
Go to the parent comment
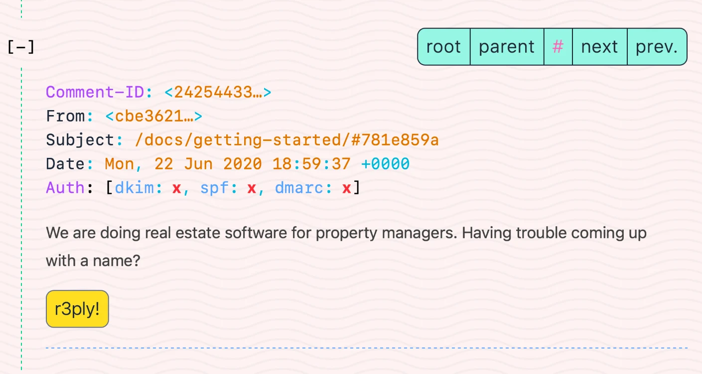point(506,46)
